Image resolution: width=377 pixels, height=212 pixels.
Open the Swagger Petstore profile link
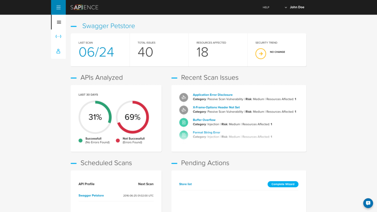[91, 195]
